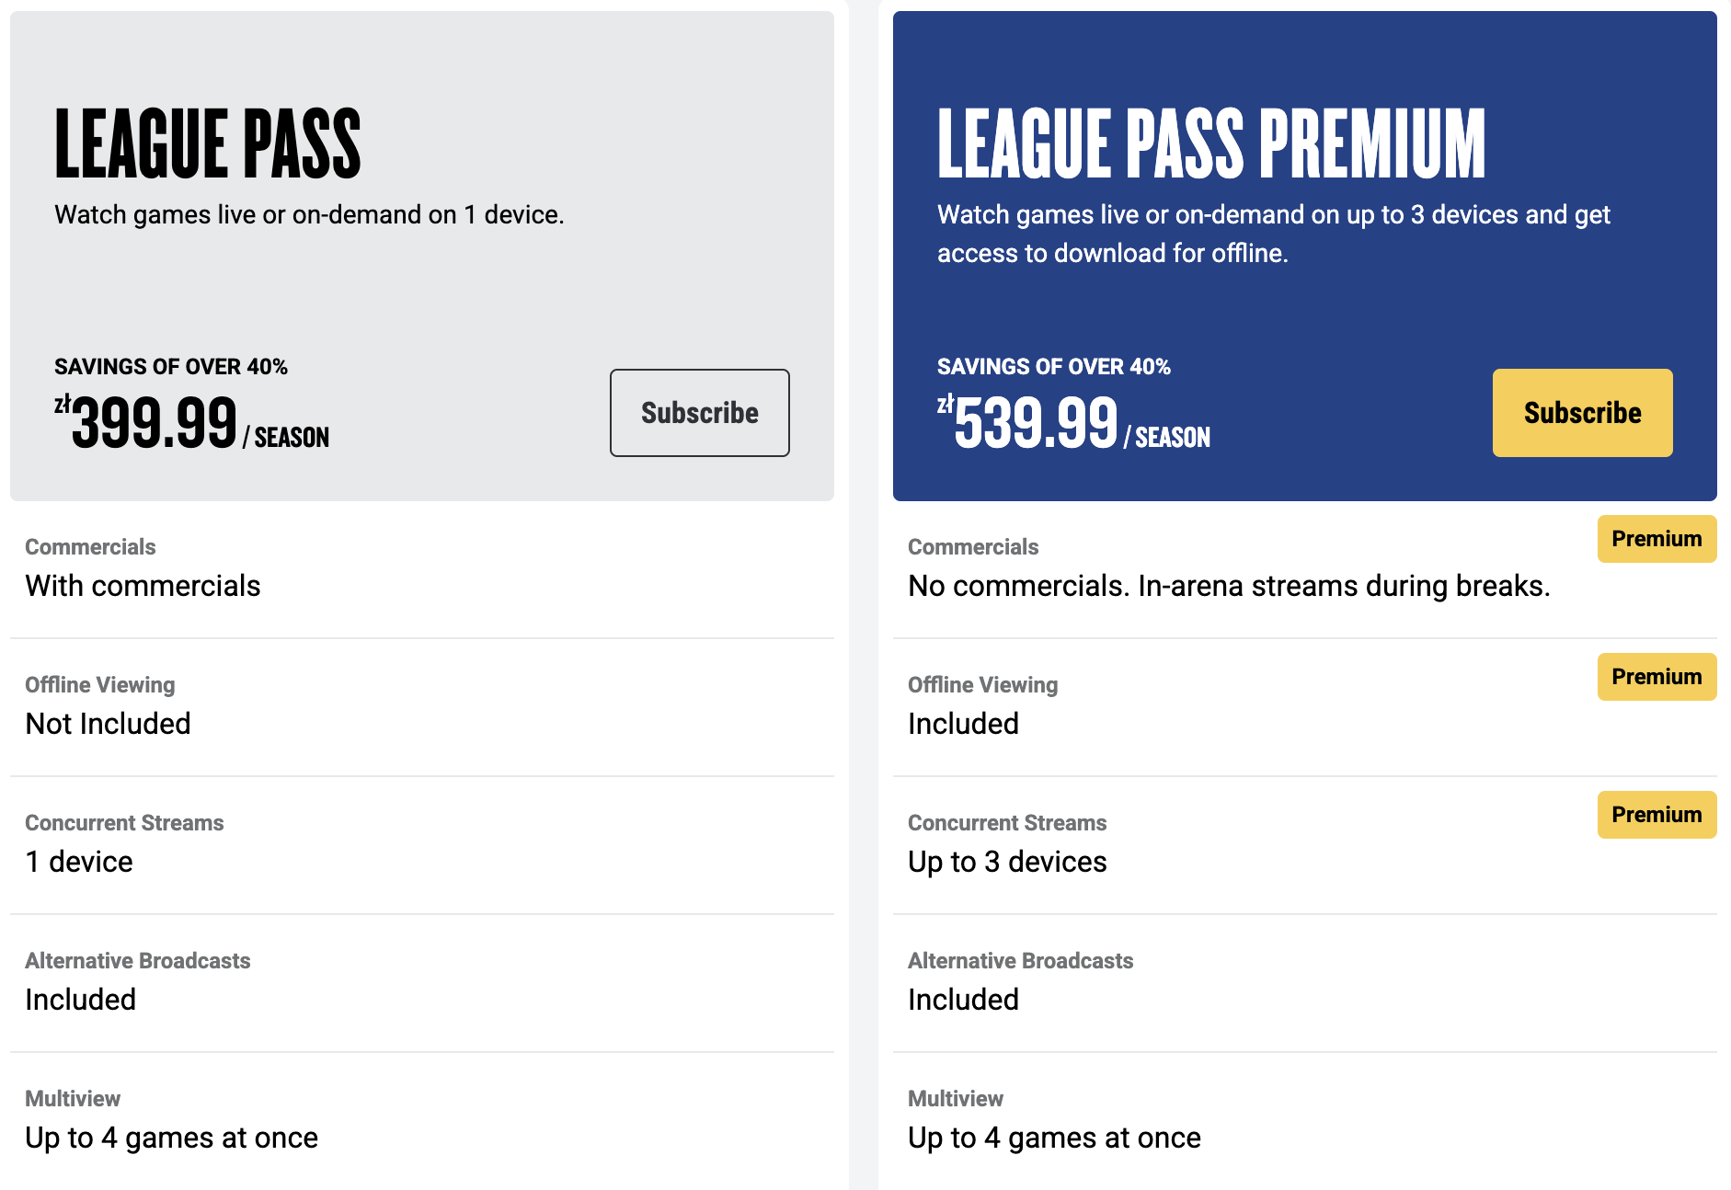Click League Pass's Alternative Broadcasts label
The image size is (1731, 1190).
(138, 961)
